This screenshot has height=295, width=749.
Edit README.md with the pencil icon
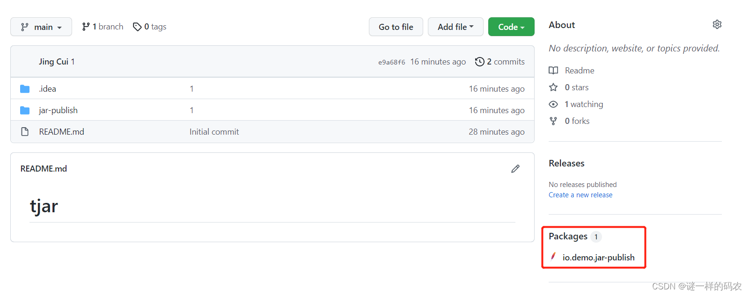coord(515,169)
